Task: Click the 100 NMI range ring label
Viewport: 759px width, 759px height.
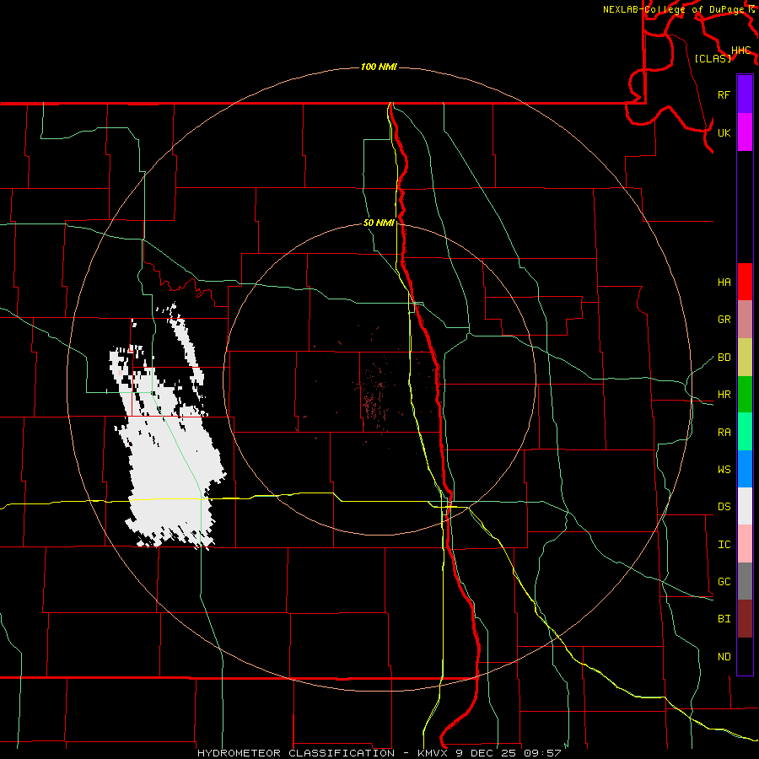Action: [x=379, y=67]
